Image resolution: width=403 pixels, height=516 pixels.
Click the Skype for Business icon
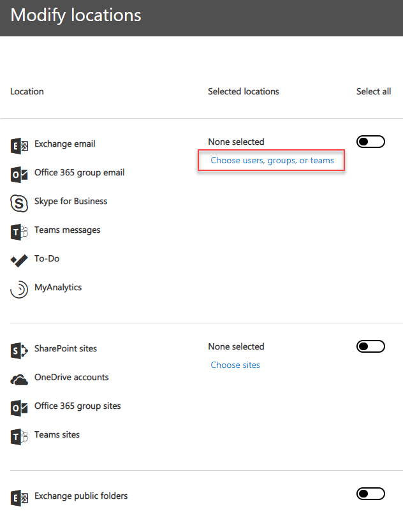(x=19, y=203)
